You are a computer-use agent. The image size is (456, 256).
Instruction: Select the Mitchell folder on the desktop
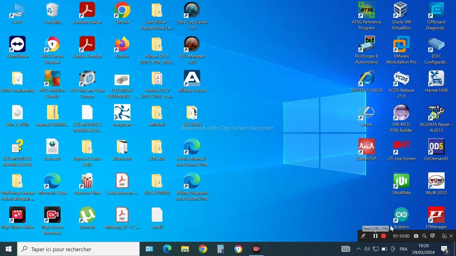coord(157,116)
